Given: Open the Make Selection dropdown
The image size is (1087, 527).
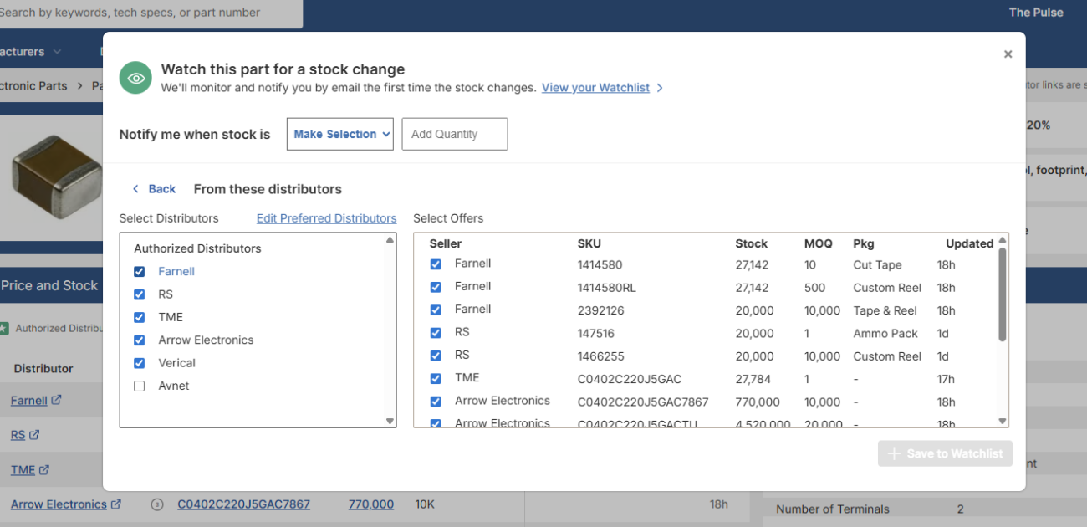Looking at the screenshot, I should point(339,134).
